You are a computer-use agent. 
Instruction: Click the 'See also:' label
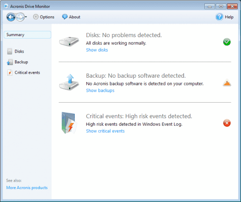tap(14, 180)
